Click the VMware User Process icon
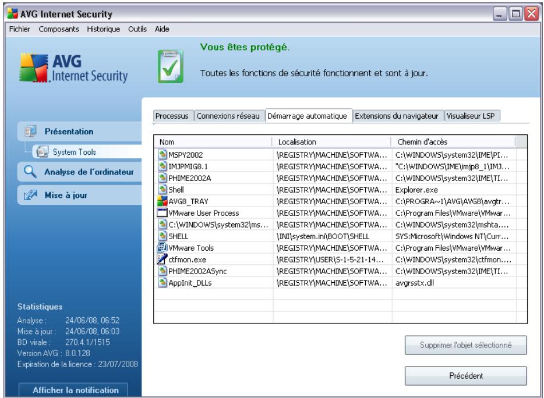 [x=163, y=212]
